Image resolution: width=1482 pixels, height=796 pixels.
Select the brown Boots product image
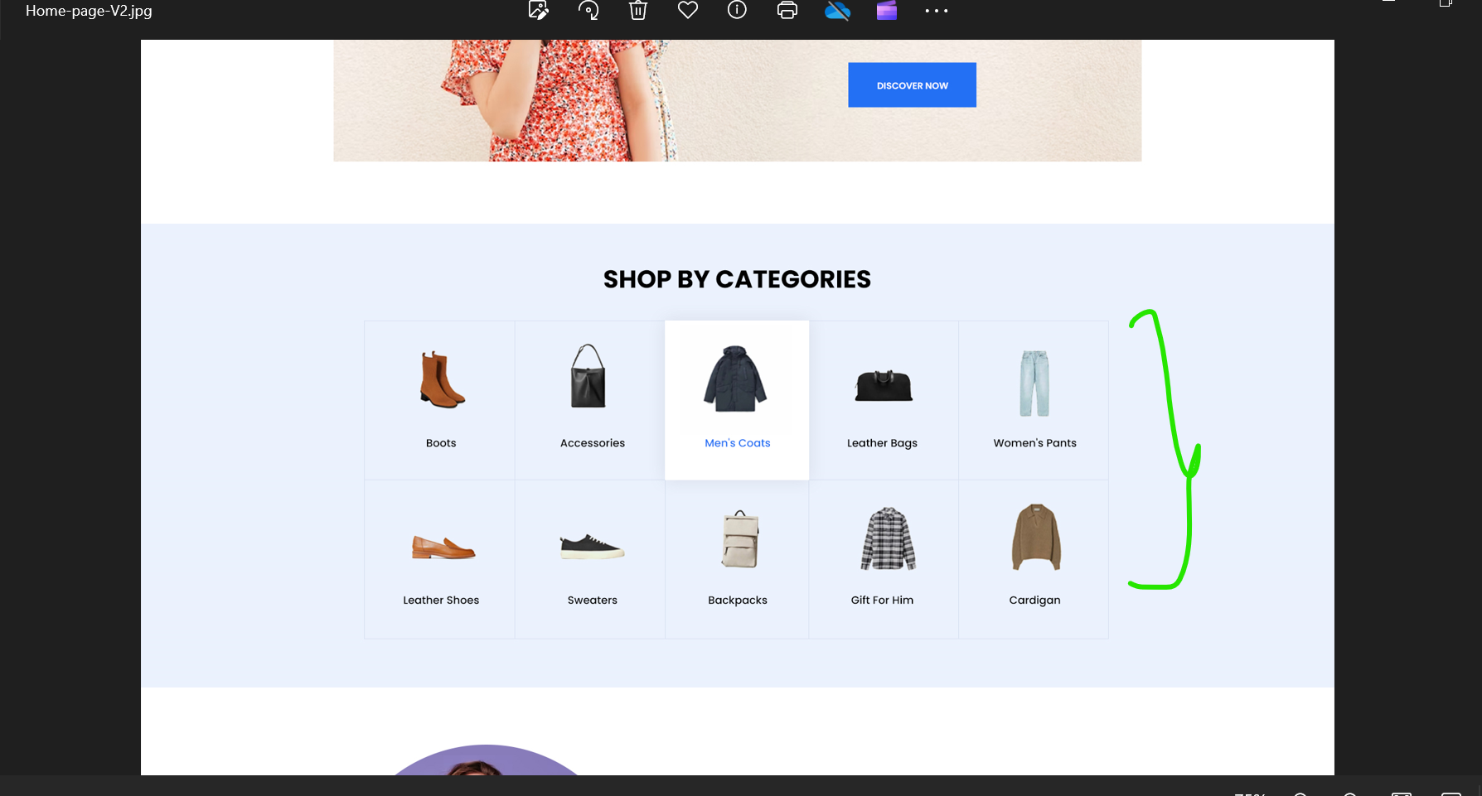[441, 380]
